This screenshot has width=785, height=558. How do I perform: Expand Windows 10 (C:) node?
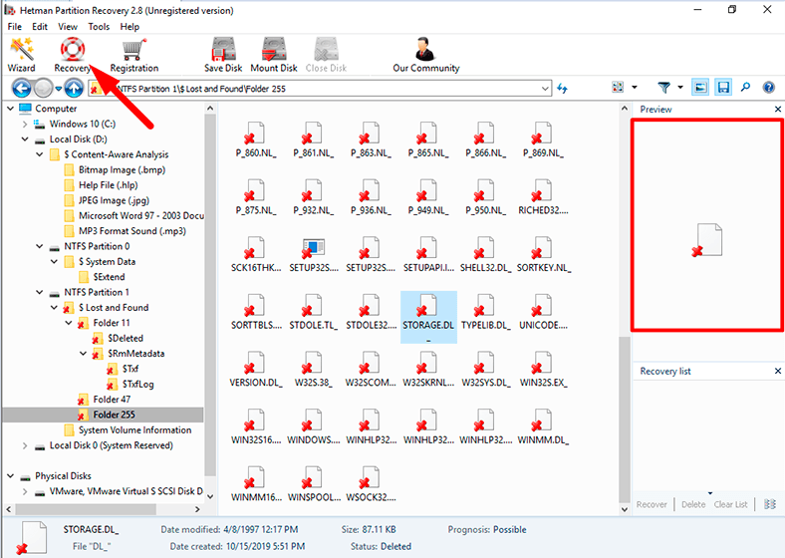tap(25, 124)
